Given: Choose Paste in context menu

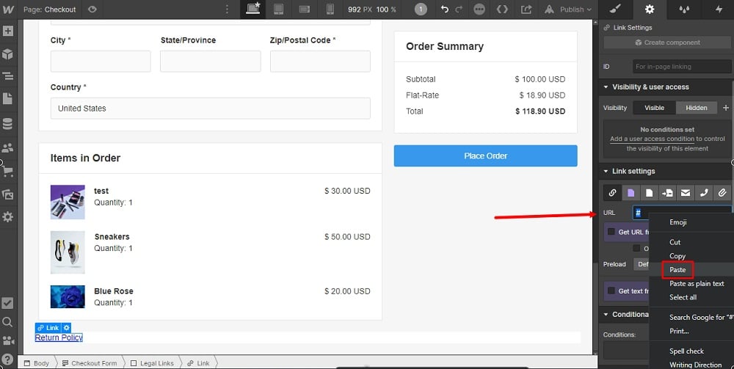Looking at the screenshot, I should 677,270.
